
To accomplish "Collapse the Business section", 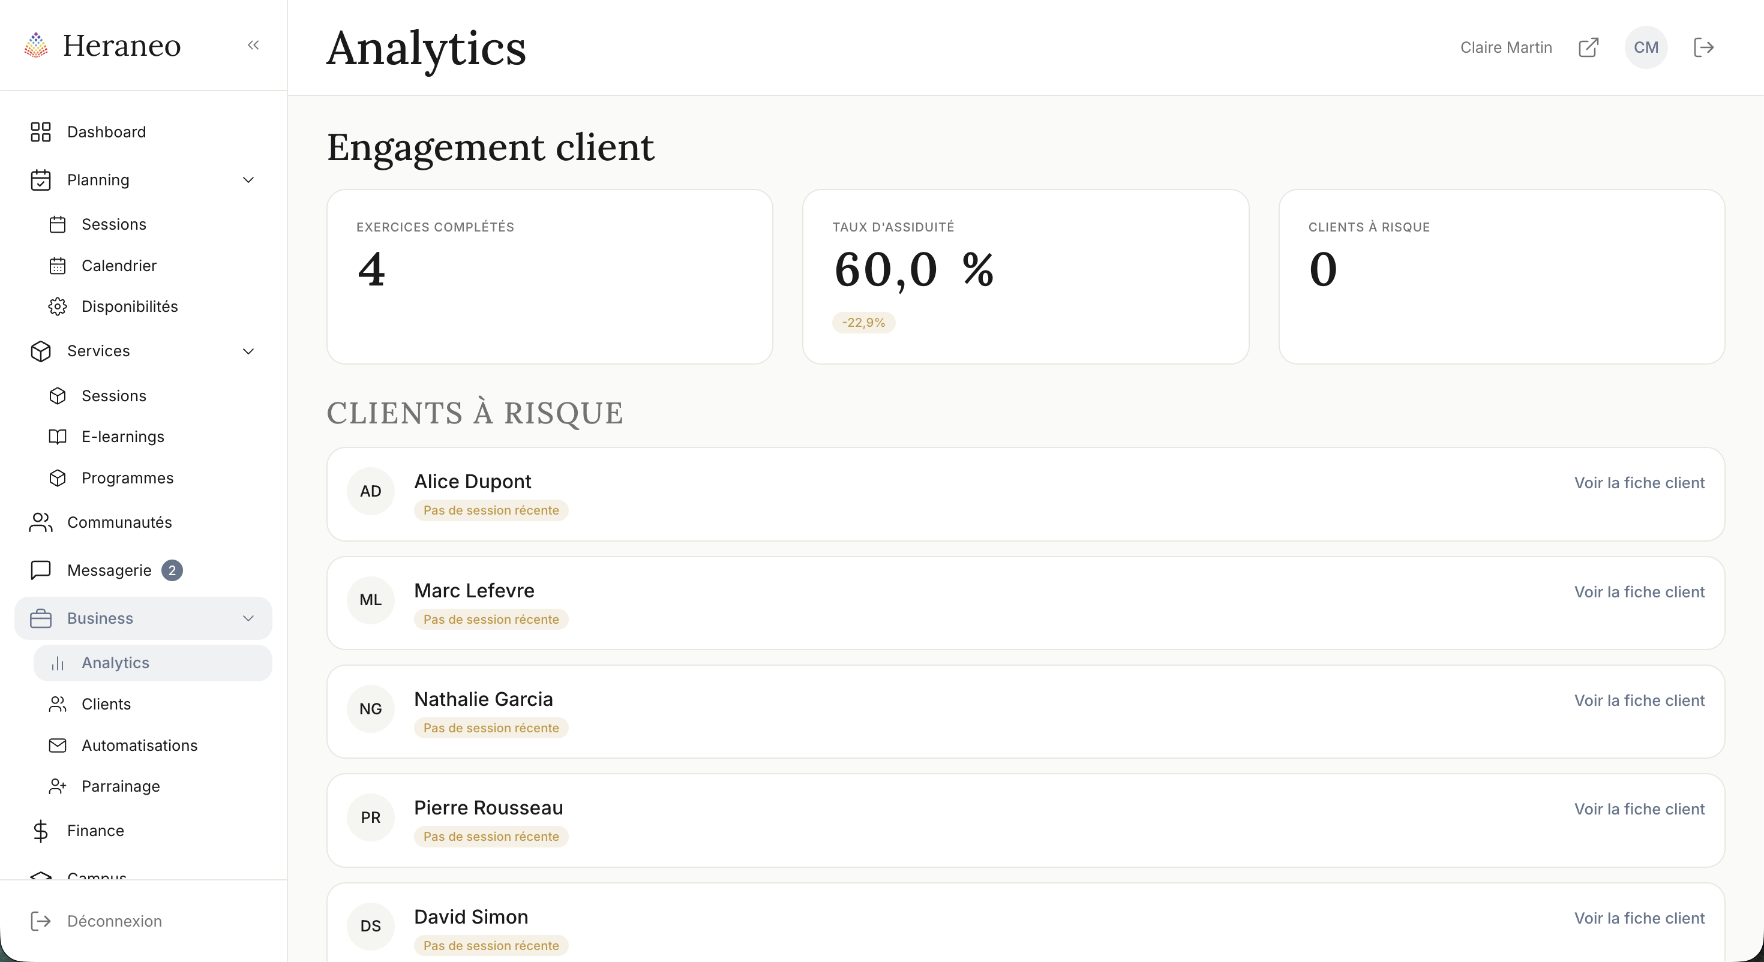I will pos(248,618).
